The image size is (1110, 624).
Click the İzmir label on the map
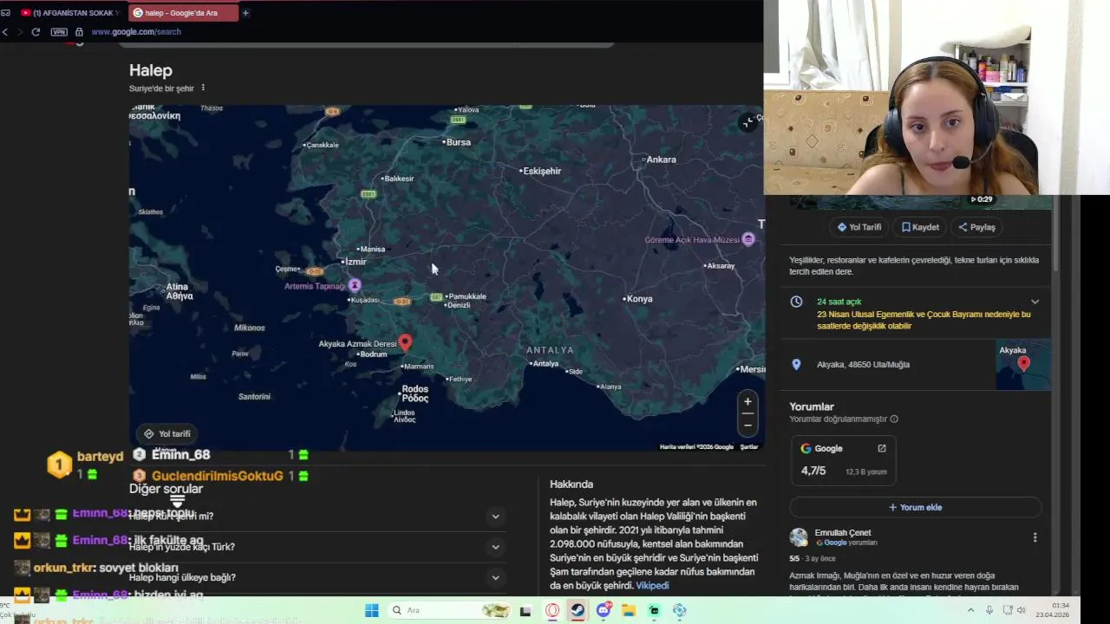pyautogui.click(x=355, y=262)
